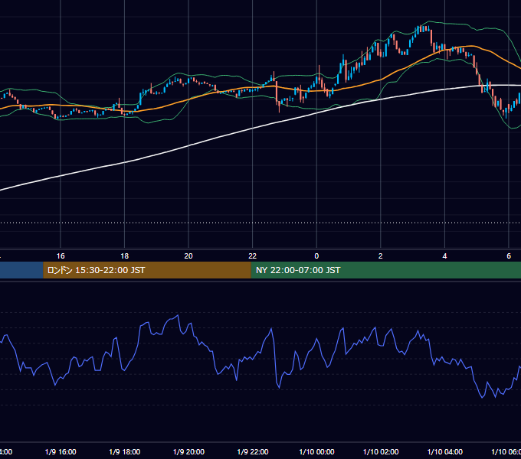Click the 20 hour label on the time axis

188,256
